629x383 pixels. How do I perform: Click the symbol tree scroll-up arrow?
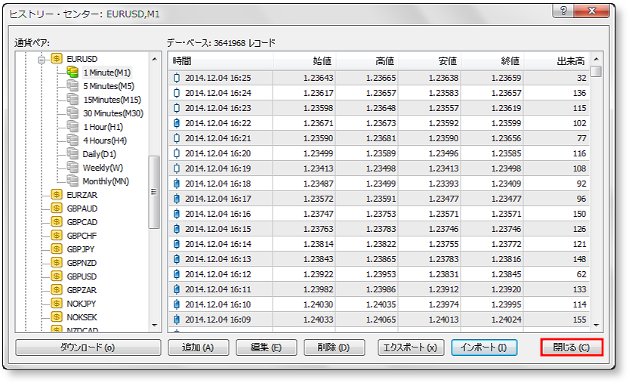[x=155, y=59]
